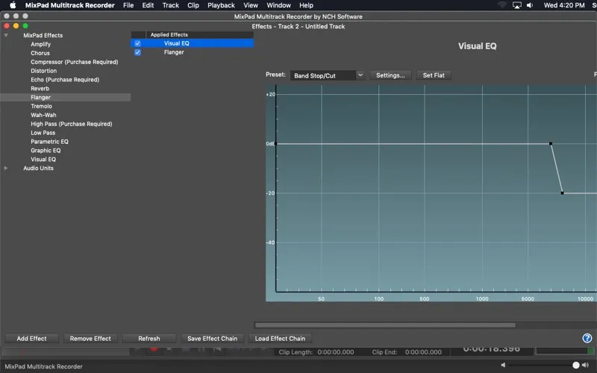This screenshot has height=373, width=597.
Task: Click Save Effect Chain button
Action: [x=212, y=339]
